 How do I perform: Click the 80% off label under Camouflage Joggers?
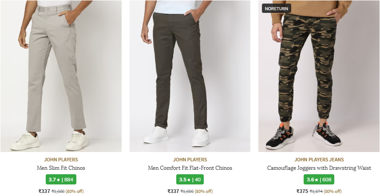(x=332, y=192)
